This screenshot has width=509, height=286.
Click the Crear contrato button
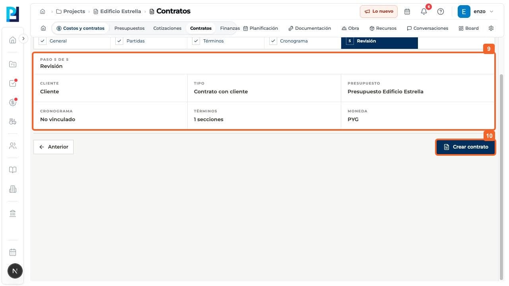(466, 147)
